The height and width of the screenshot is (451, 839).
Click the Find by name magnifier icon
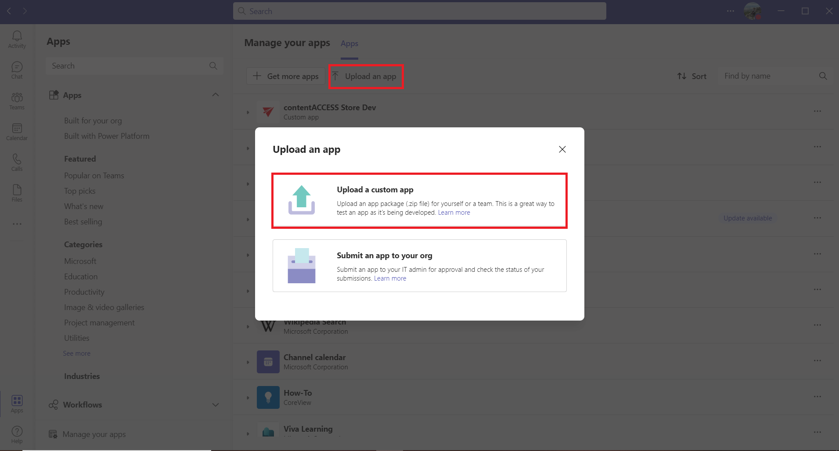[x=823, y=76]
